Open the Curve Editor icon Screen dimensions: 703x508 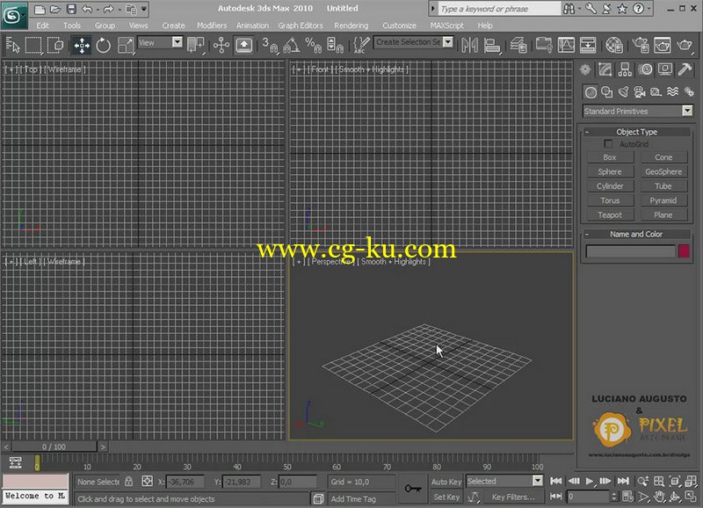(x=566, y=46)
